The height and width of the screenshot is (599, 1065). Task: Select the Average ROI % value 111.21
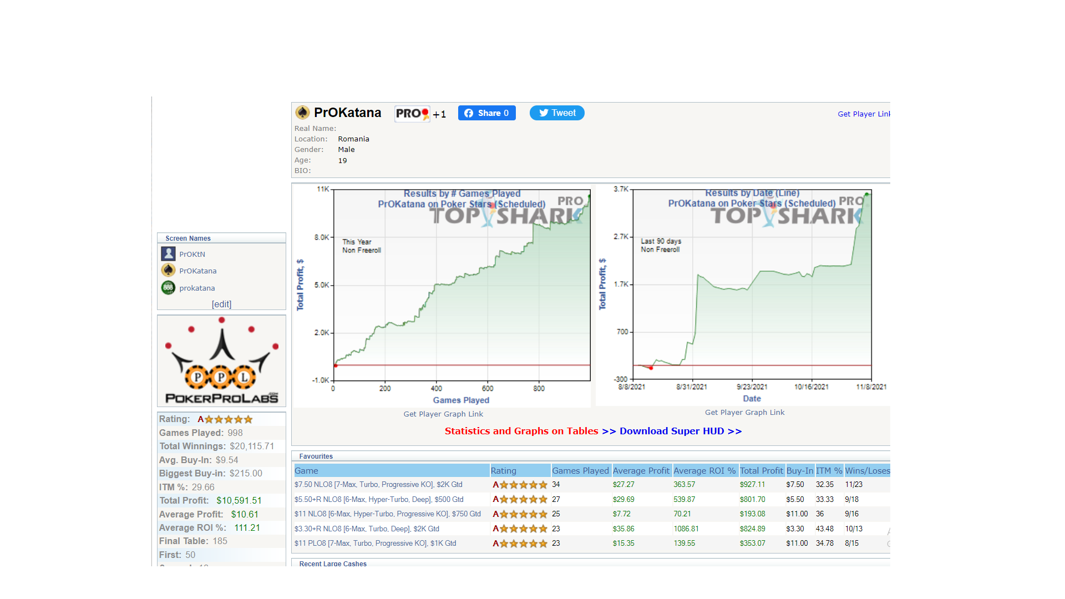pyautogui.click(x=247, y=528)
